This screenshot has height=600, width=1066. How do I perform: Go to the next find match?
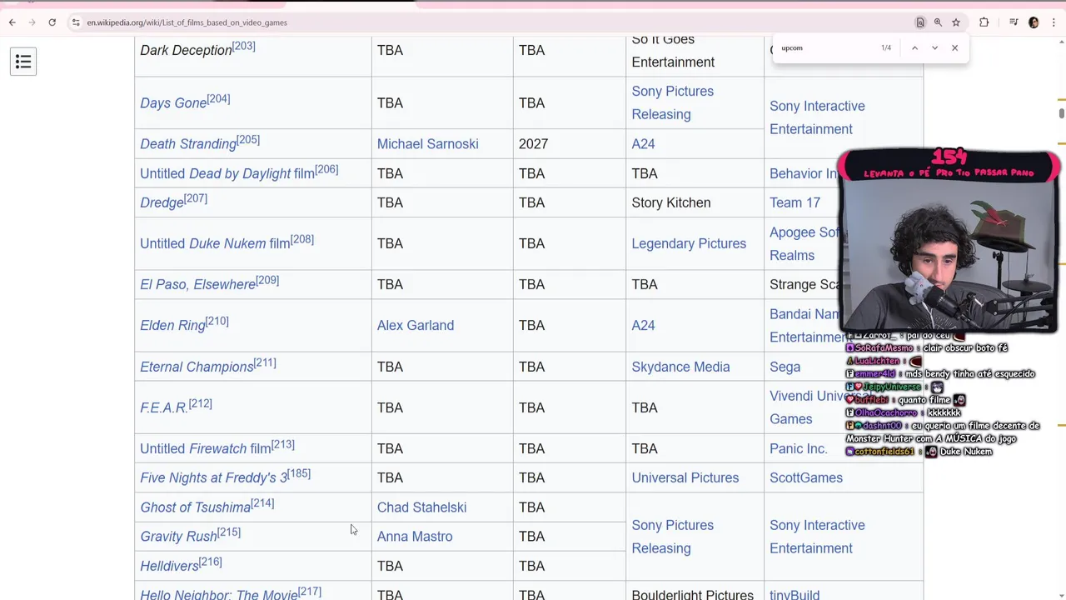[934, 48]
